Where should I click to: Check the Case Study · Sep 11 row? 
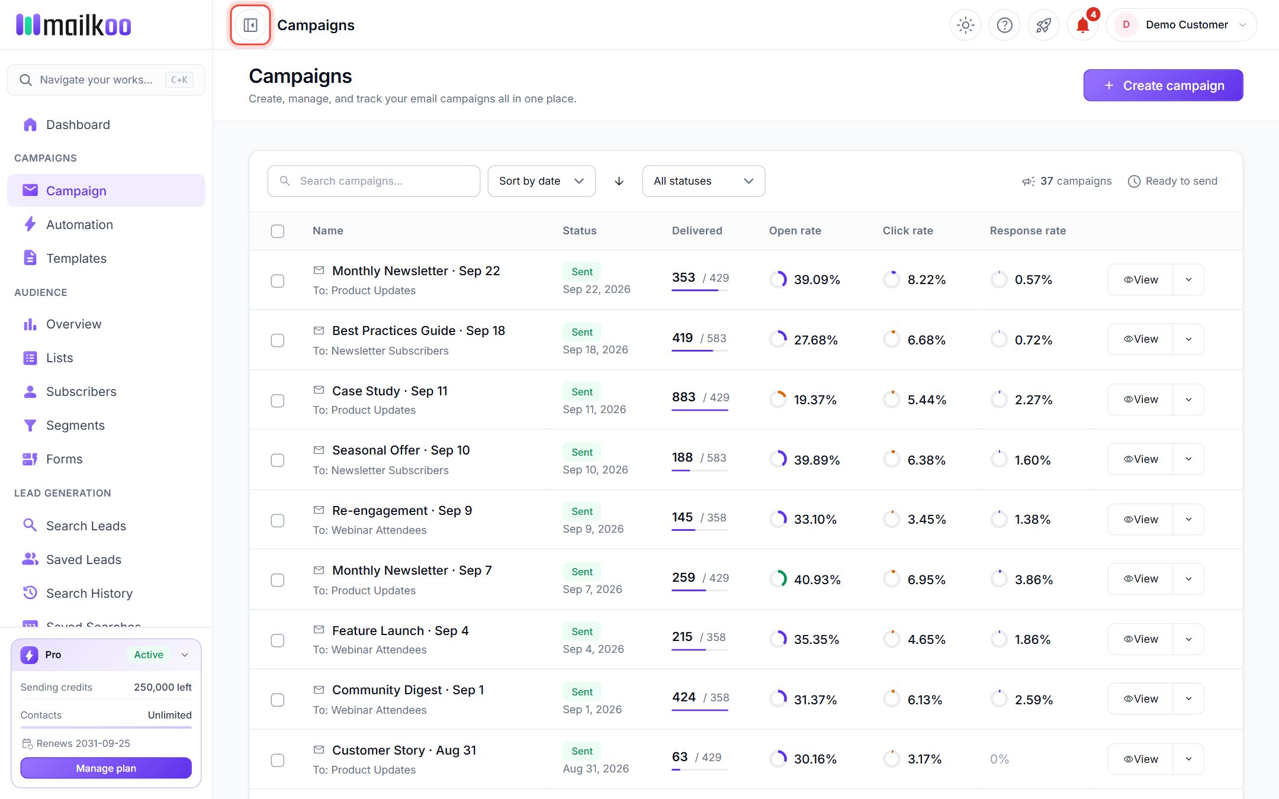click(277, 401)
